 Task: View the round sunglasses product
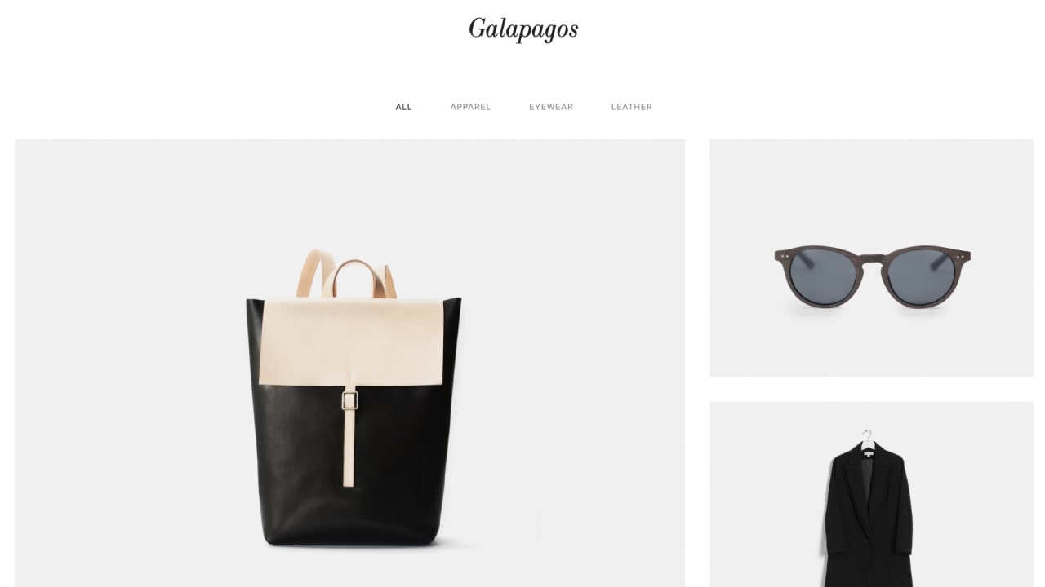[871, 258]
